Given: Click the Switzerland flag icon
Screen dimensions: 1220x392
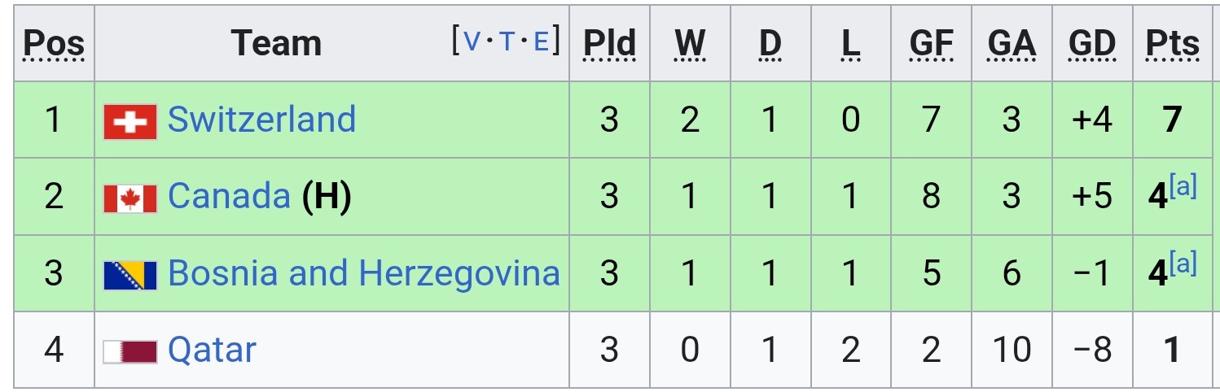Looking at the screenshot, I should pyautogui.click(x=130, y=122).
